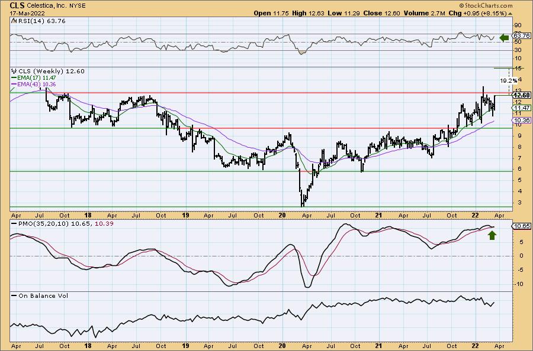Image resolution: width=533 pixels, height=351 pixels.
Task: Click the -10 level on the PMO axis
Action: pyautogui.click(x=519, y=284)
